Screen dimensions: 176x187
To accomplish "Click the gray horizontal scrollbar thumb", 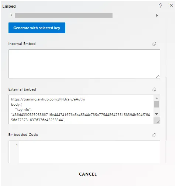I will point(63,15).
